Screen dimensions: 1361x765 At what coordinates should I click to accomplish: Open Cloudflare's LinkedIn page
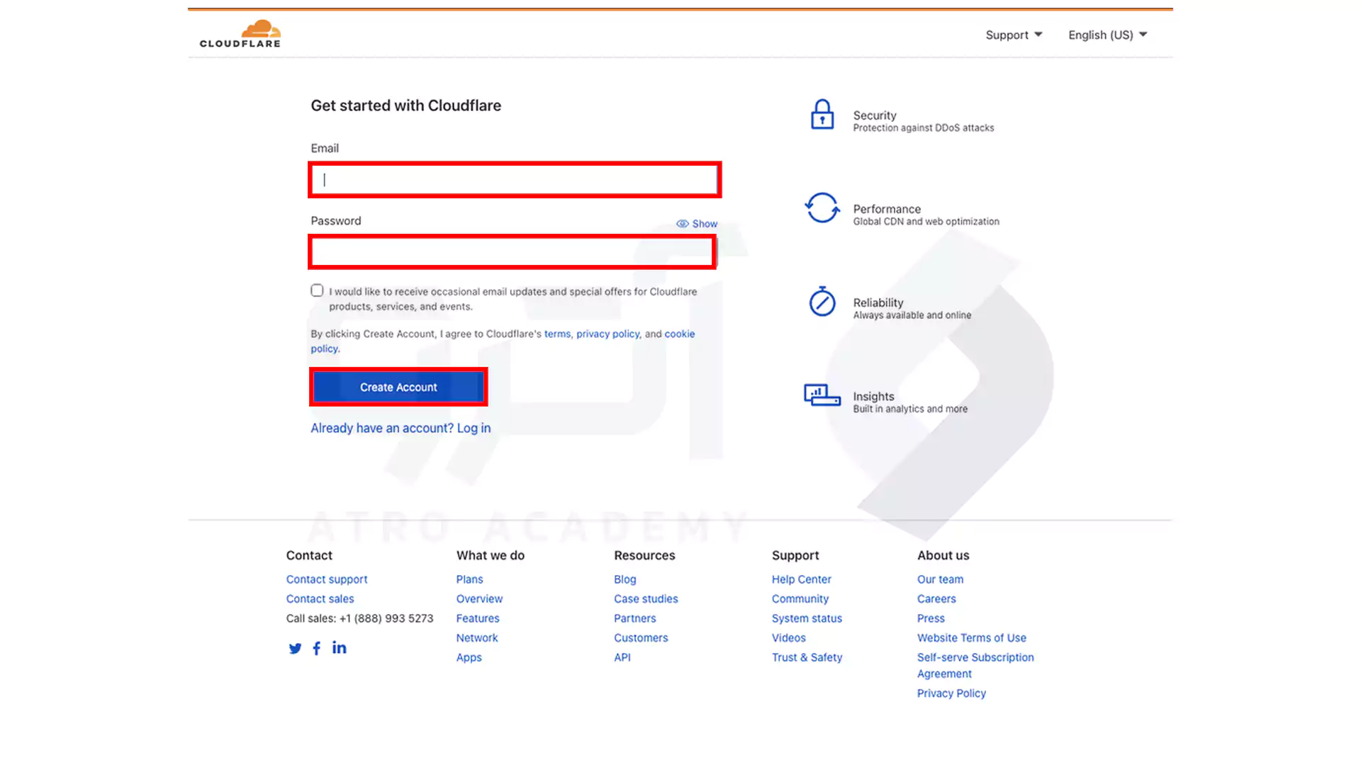[340, 647]
